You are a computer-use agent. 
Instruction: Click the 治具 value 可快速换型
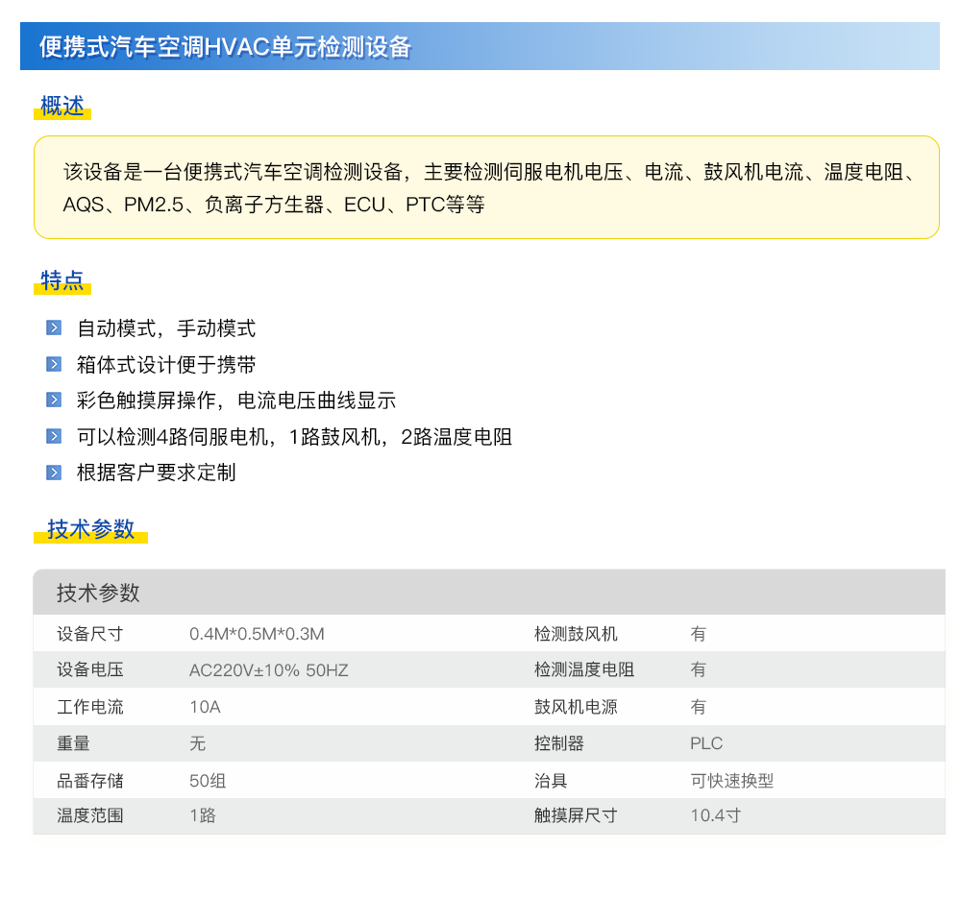(x=731, y=781)
